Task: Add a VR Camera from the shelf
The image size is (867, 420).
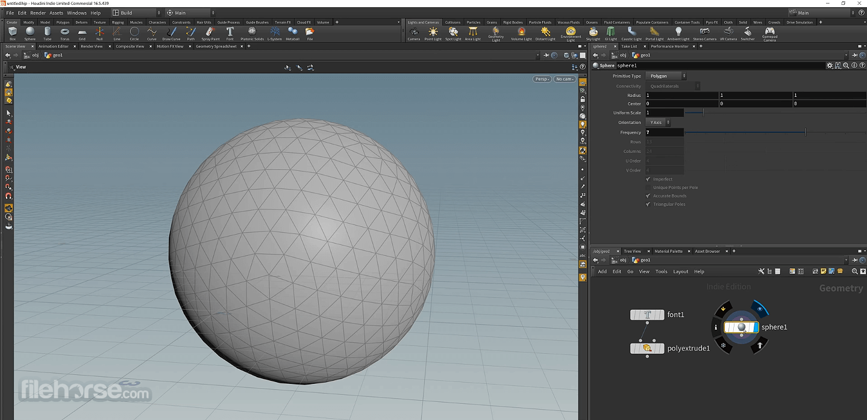Action: (x=728, y=34)
